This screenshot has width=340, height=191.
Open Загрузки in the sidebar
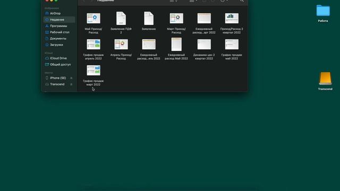pyautogui.click(x=56, y=45)
